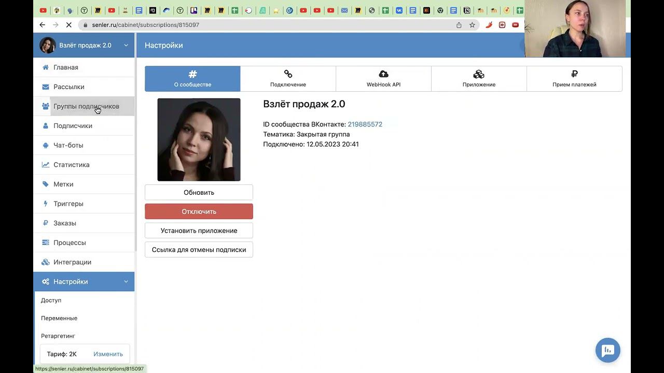The width and height of the screenshot is (664, 373).
Task: Open the Приложение tab
Action: tap(479, 79)
